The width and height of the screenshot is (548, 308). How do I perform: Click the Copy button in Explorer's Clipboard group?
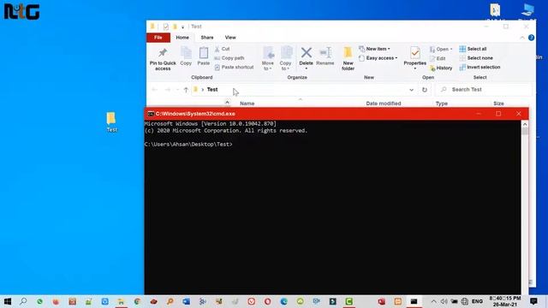(x=186, y=56)
